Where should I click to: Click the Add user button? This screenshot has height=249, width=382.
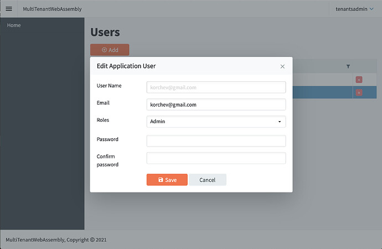click(x=110, y=50)
